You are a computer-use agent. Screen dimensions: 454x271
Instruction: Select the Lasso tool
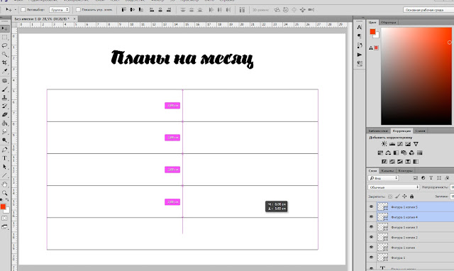tap(5, 45)
